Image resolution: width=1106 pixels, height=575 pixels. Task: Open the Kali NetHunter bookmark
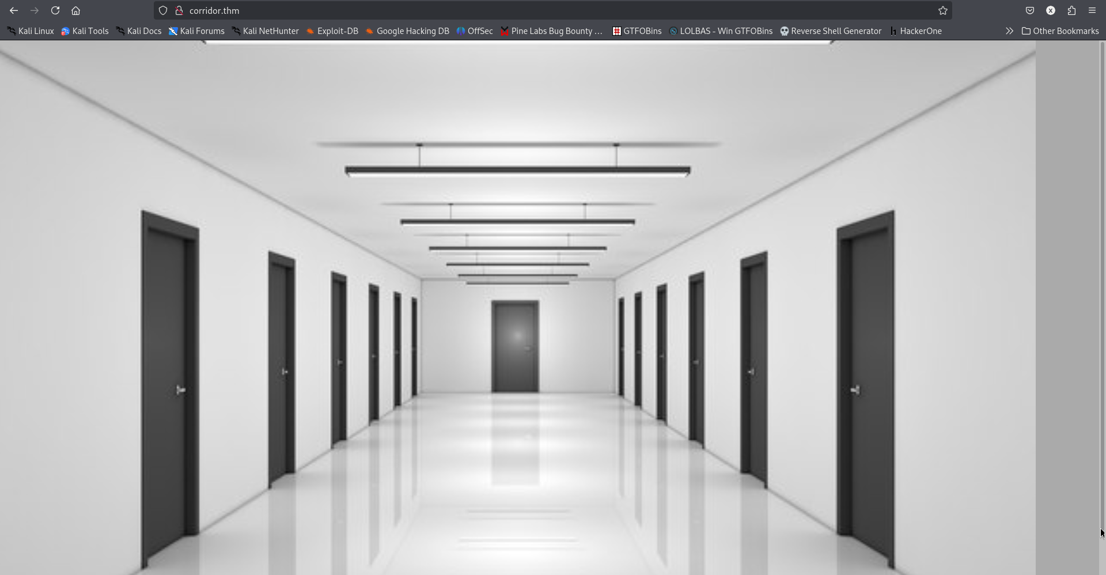point(266,31)
